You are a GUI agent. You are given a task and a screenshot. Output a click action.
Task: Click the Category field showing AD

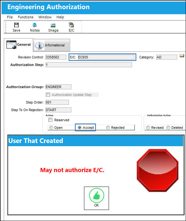tap(167, 57)
